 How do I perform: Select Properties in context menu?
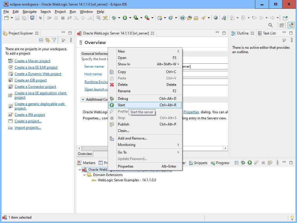[145, 166]
